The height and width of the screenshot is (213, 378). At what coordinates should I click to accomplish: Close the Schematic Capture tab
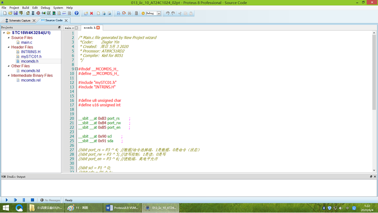click(x=34, y=20)
